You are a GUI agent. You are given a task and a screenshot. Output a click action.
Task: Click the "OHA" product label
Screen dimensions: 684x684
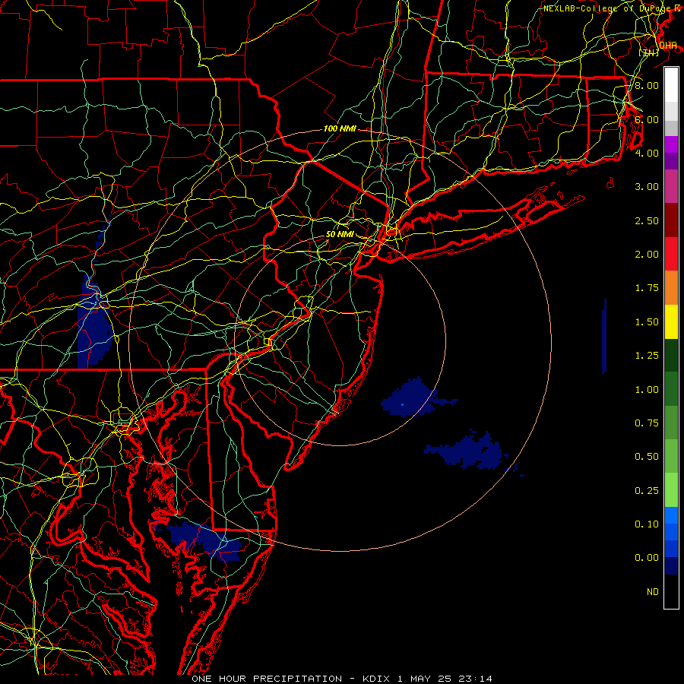[668, 45]
